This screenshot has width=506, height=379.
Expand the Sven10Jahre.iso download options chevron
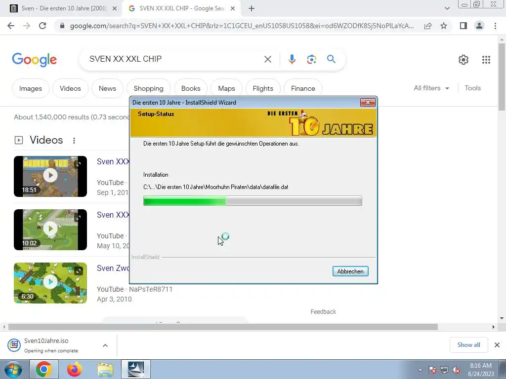click(105, 345)
